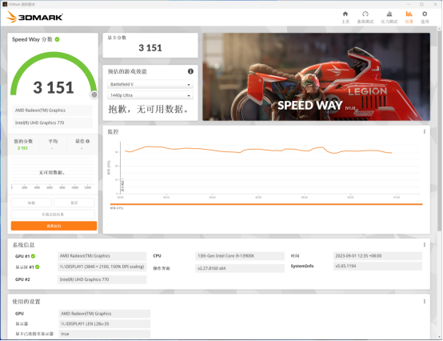Click the 3DMark logo
Image resolution: width=443 pixels, height=341 pixels.
(34, 17)
